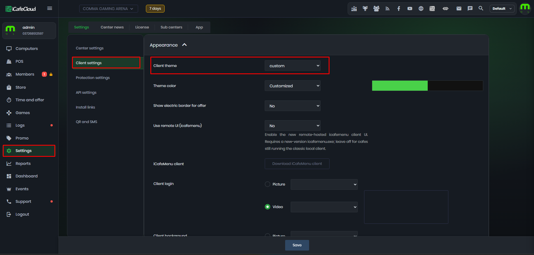The width and height of the screenshot is (534, 255).
Task: Open the COMMA GAMING ARENA center dropdown
Action: (109, 9)
